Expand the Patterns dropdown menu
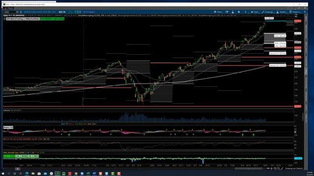The height and width of the screenshot is (176, 314). click(294, 12)
